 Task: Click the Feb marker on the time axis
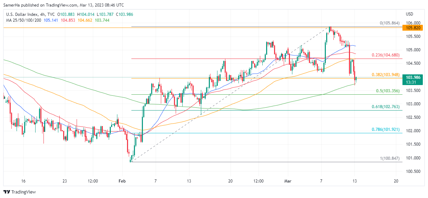[122, 181]
